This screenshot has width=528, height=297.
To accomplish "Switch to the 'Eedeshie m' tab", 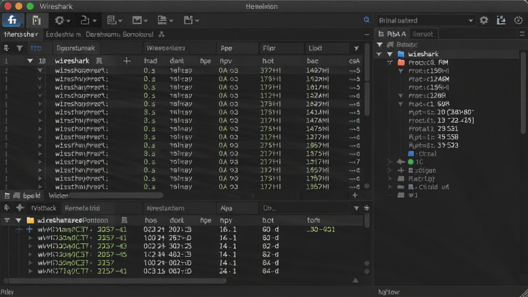I will (x=63, y=35).
